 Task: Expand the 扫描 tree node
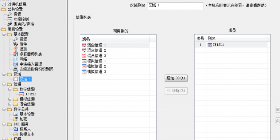click(4, 139)
